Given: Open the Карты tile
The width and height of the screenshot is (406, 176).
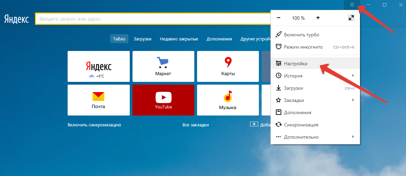Looking at the screenshot, I should [228, 66].
